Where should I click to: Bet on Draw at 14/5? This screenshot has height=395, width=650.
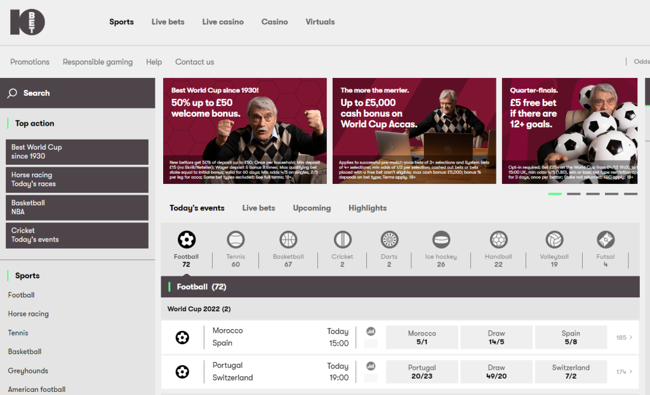coord(496,337)
